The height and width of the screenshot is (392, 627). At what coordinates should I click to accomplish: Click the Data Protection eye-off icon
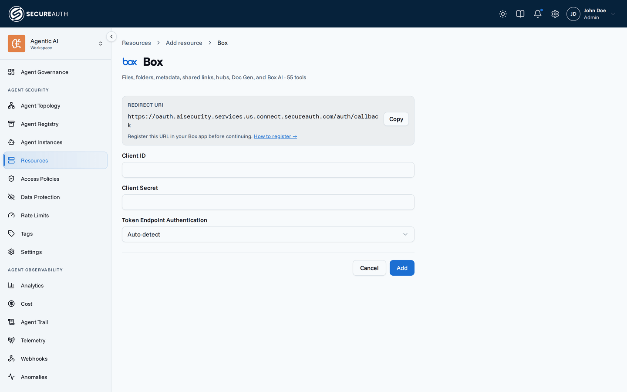pyautogui.click(x=11, y=197)
